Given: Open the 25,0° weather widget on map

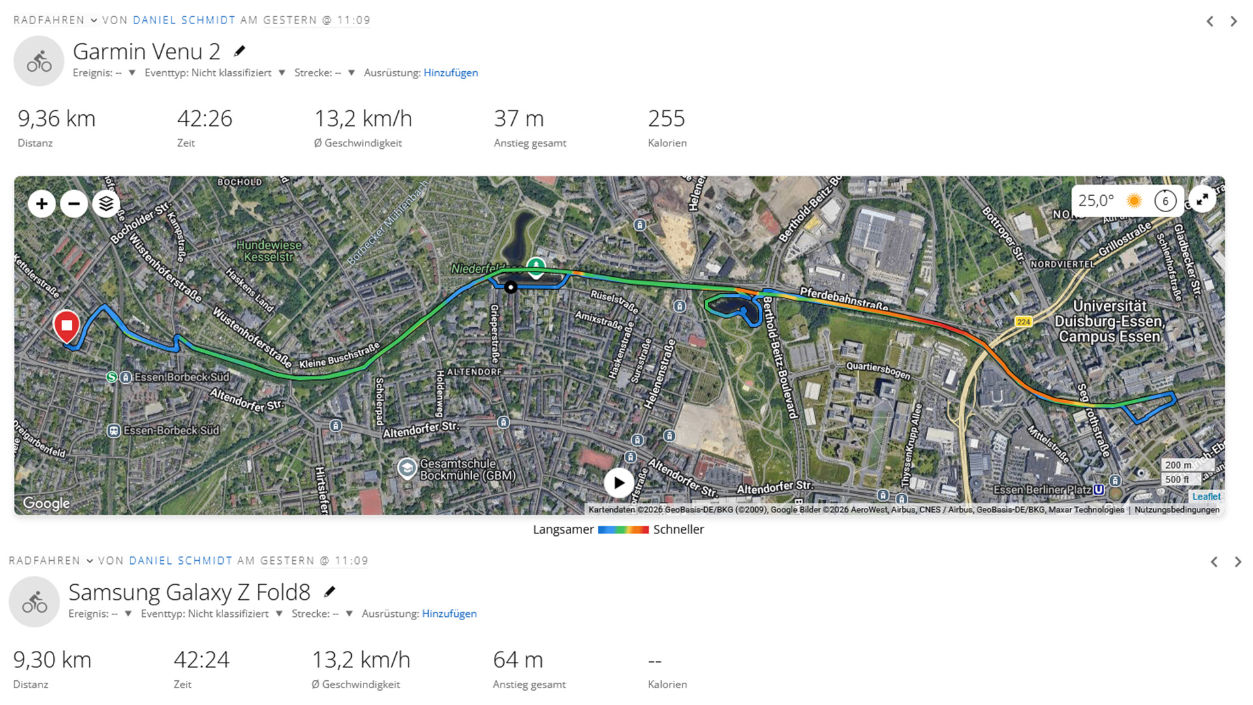Looking at the screenshot, I should tap(1127, 200).
